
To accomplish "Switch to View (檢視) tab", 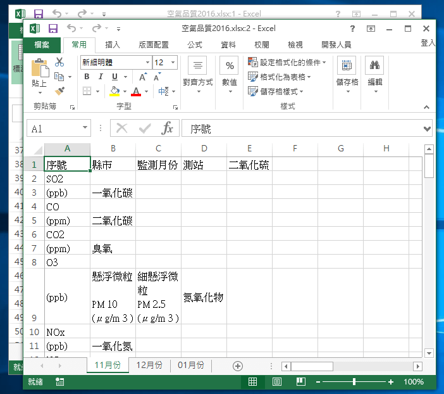I will pos(295,44).
